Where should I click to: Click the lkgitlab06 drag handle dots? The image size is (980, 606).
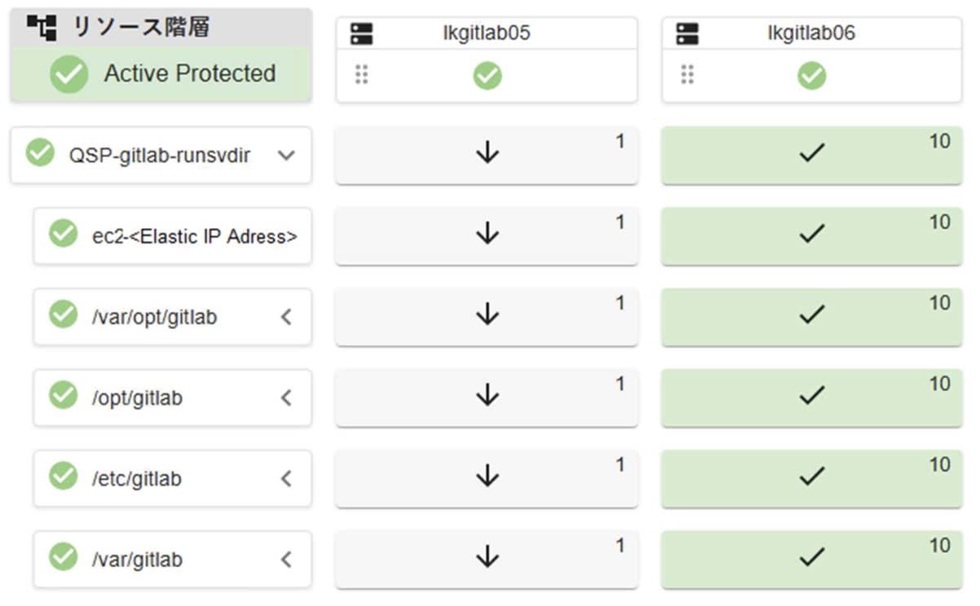click(687, 75)
